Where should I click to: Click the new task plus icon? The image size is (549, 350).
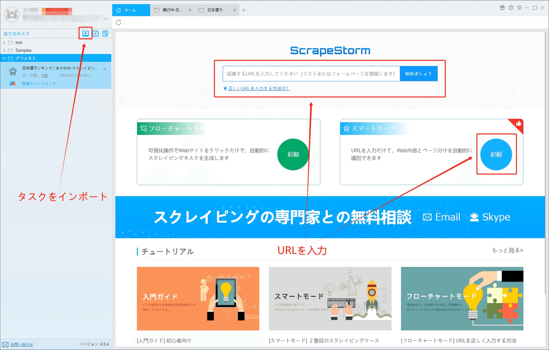[x=96, y=33]
